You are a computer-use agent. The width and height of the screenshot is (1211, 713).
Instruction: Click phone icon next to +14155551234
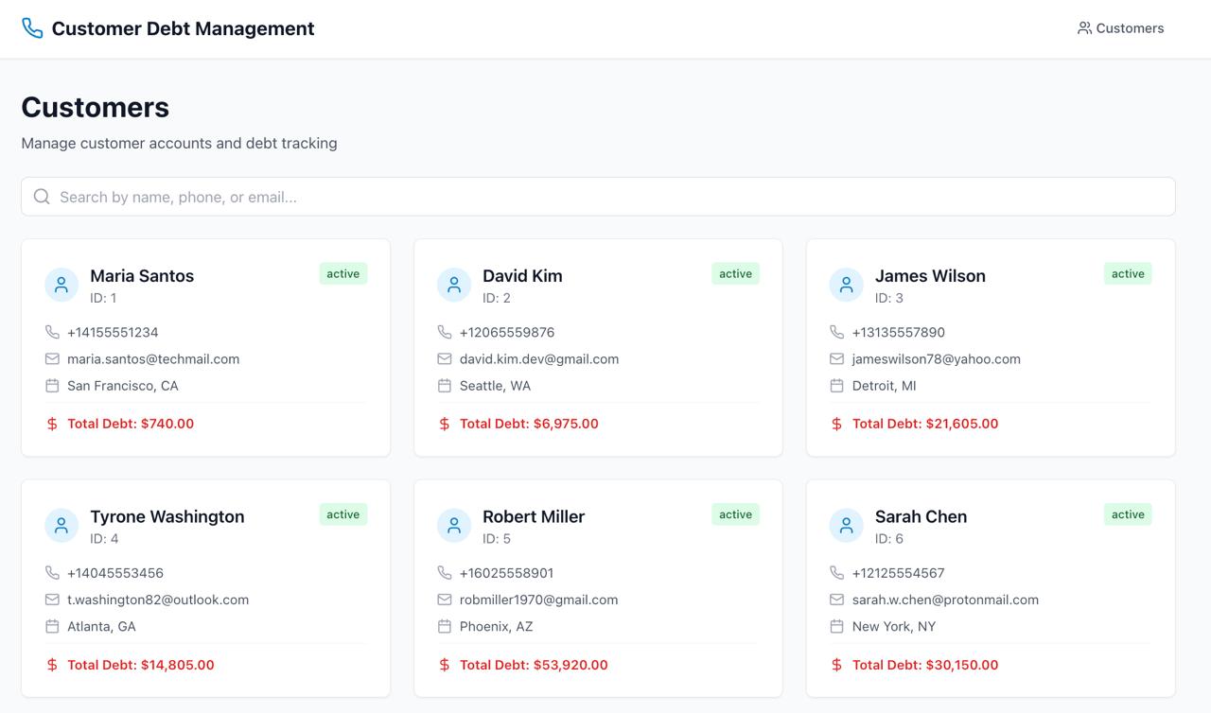52,332
